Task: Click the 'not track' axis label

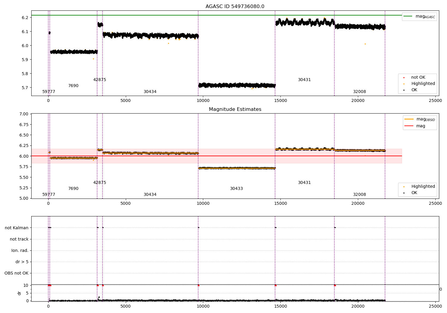Action: [x=19, y=239]
